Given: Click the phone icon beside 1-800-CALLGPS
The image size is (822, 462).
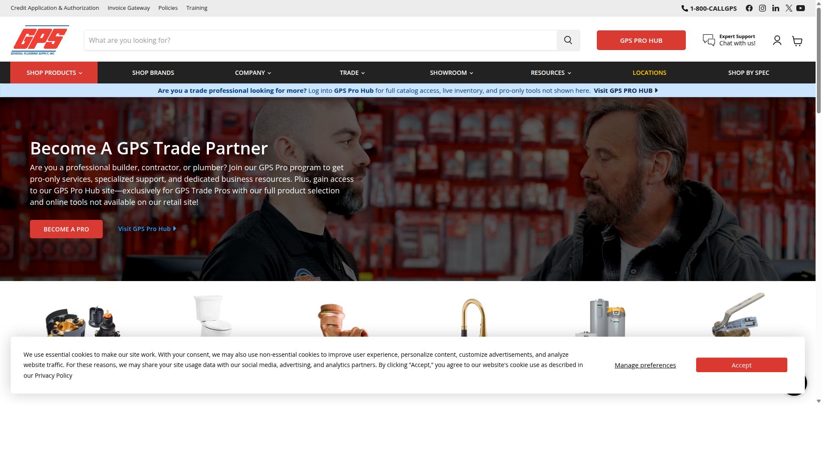Looking at the screenshot, I should (x=685, y=8).
